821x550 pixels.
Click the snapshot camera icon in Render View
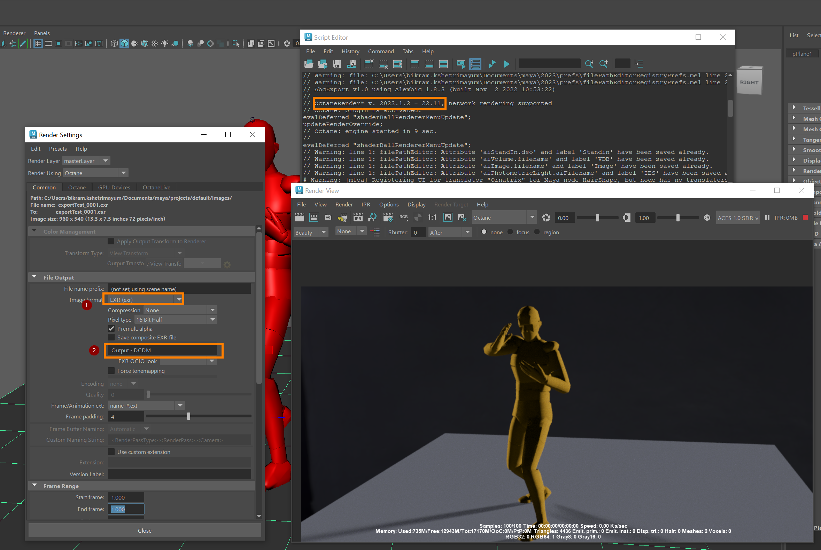328,218
